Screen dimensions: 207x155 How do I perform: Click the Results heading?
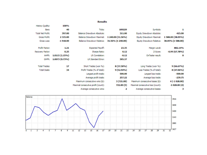(102, 22)
